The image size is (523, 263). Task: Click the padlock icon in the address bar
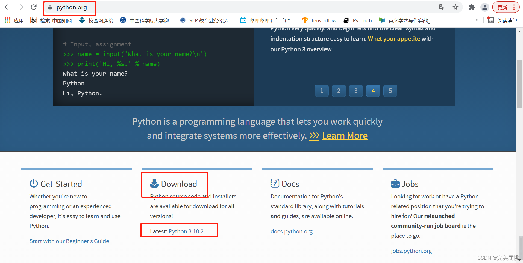click(50, 7)
